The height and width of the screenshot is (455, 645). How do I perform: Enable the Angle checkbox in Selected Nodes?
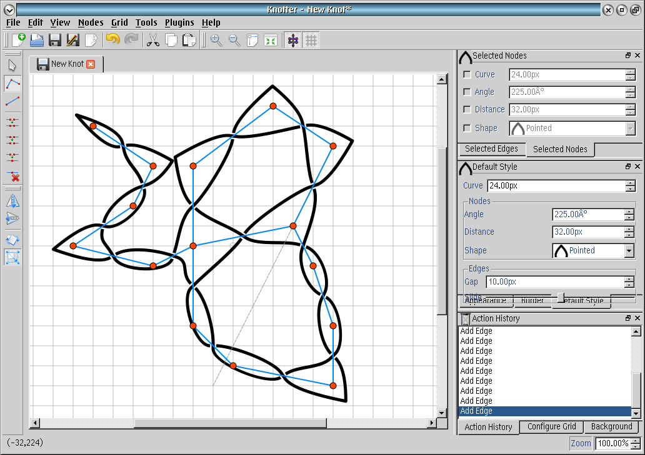(x=467, y=92)
